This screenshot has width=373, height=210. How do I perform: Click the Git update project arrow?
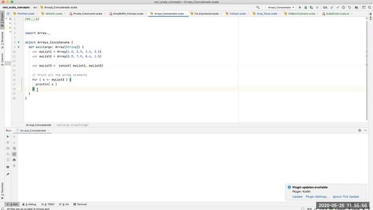(332, 8)
